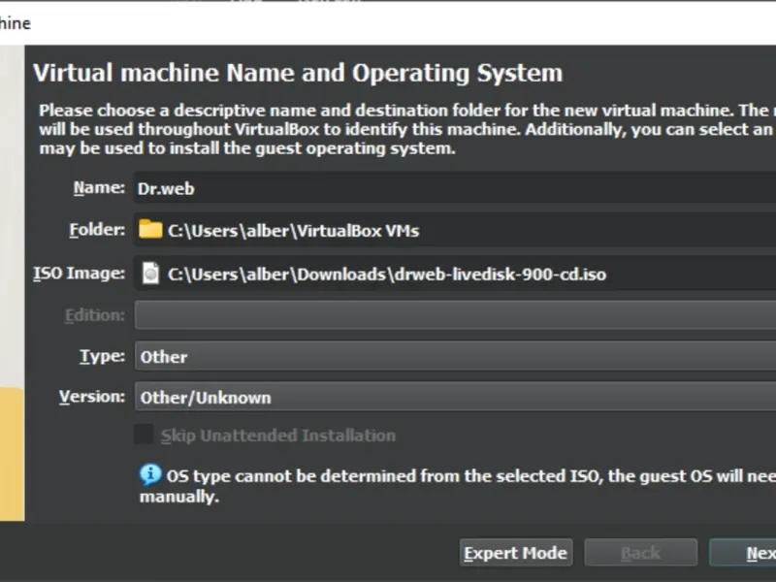Click the OS type cannot be determined message
Screen dimensions: 776x582
pyautogui.click(x=458, y=486)
